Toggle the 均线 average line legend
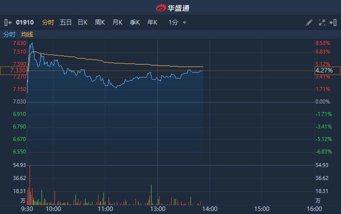Viewport: 341px width, 214px height. [x=27, y=34]
